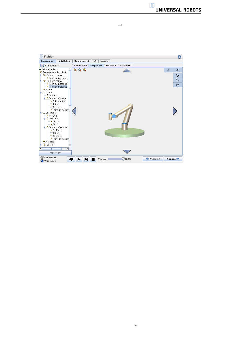
Task: Click the Vitesse speed slider handle
Action: click(x=123, y=159)
